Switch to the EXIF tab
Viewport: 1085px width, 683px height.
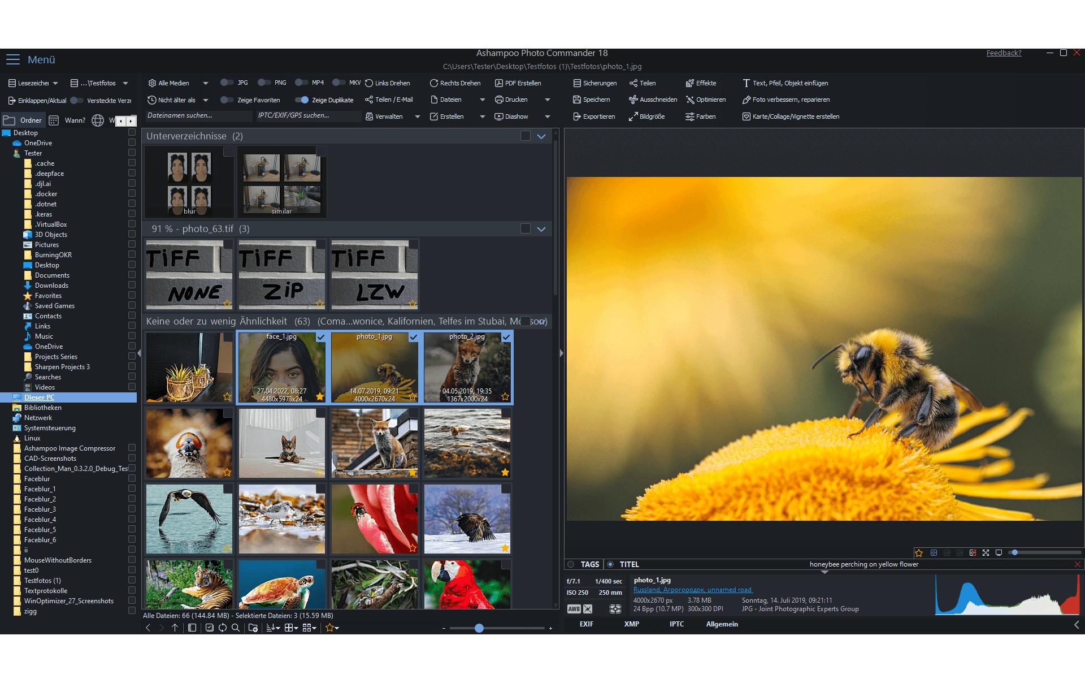(x=586, y=624)
